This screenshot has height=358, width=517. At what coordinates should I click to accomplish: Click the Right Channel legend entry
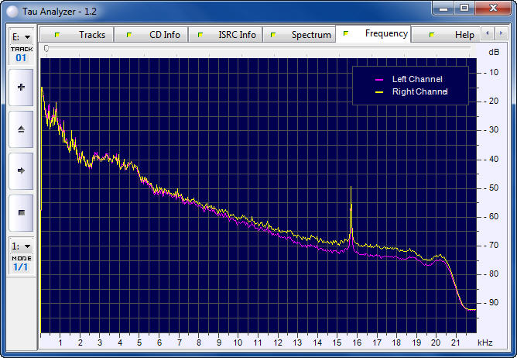(x=419, y=91)
